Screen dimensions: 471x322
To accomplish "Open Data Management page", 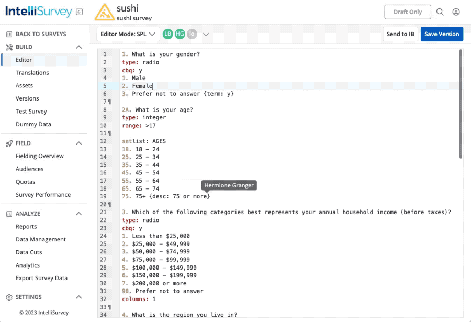I will [x=40, y=240].
